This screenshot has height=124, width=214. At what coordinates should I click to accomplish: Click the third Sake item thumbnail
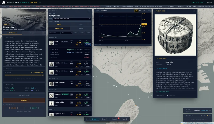tap(51, 72)
